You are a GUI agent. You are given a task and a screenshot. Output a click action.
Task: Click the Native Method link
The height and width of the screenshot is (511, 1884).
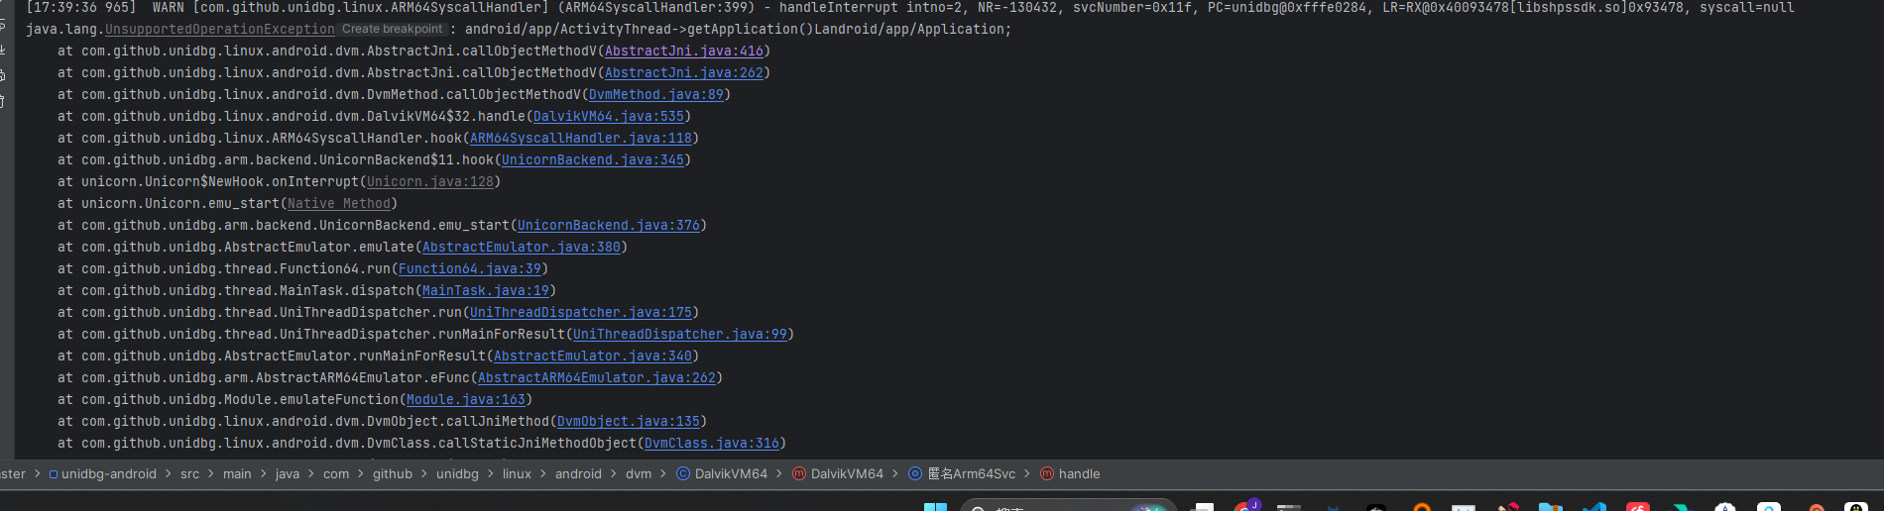click(339, 204)
